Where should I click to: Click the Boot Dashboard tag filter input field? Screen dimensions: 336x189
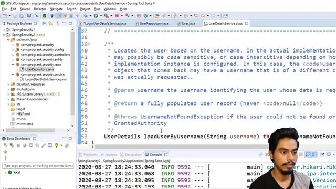coord(38,166)
